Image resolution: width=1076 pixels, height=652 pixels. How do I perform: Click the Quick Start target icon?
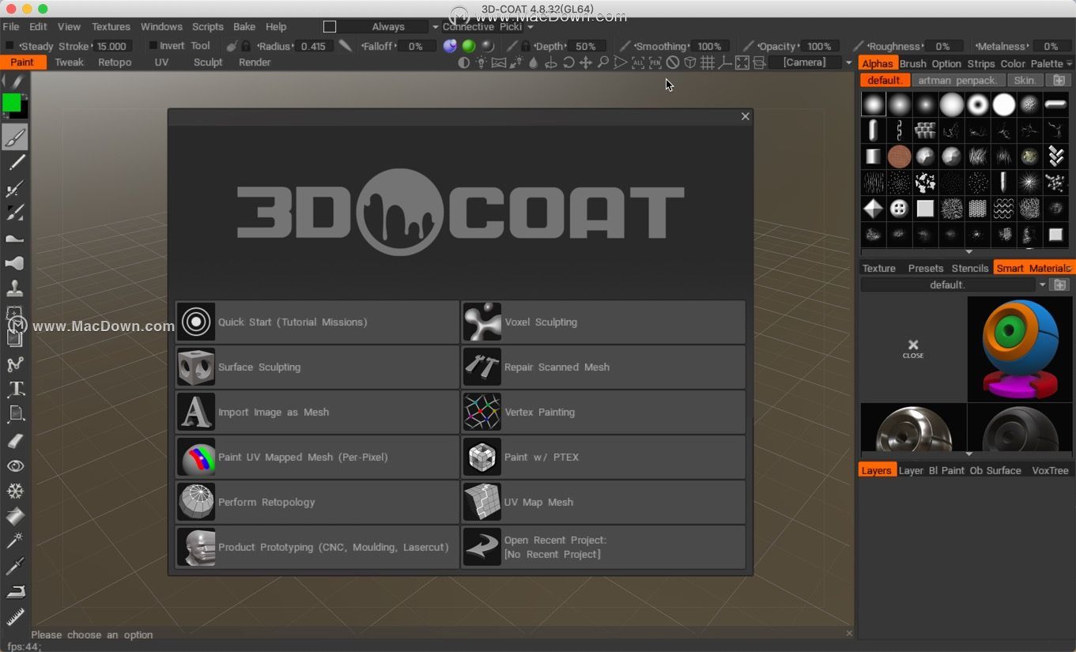(196, 322)
